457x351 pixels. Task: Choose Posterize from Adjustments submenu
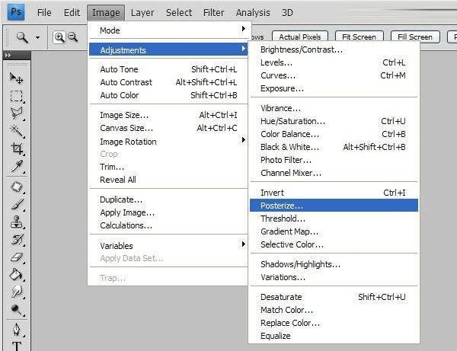334,206
